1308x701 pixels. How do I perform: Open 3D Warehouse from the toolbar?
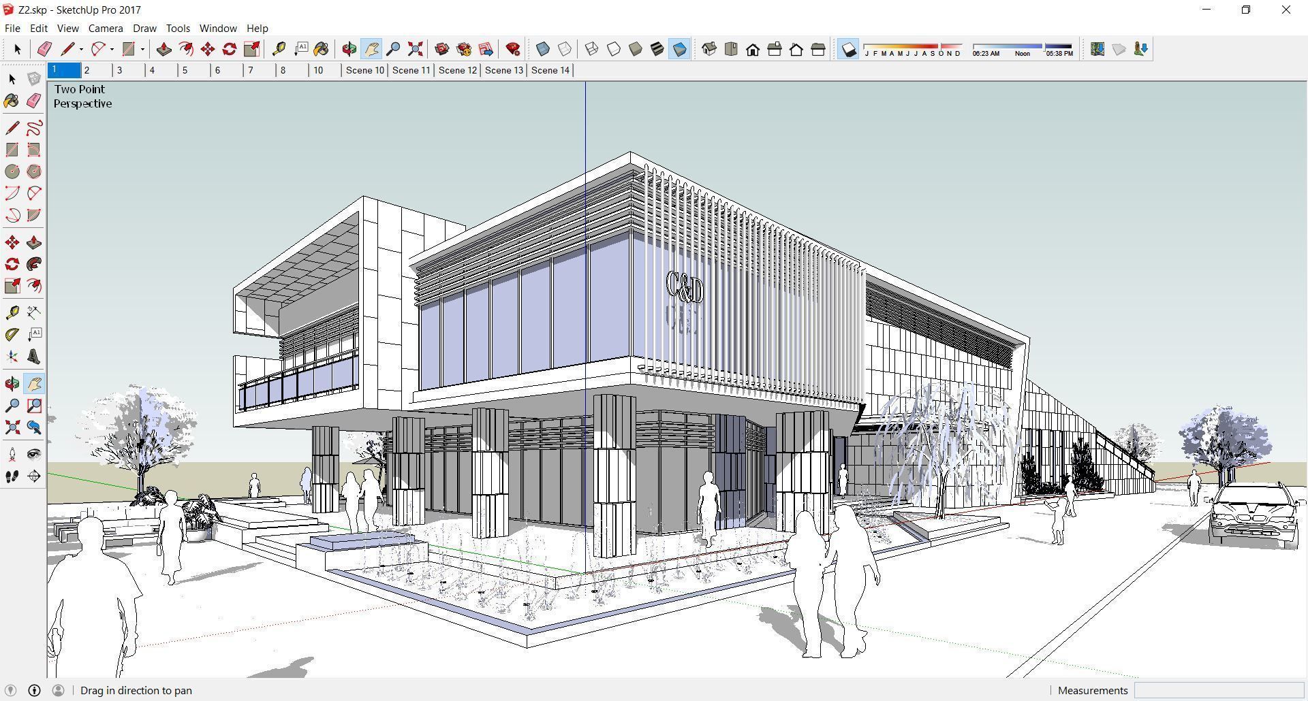click(442, 49)
